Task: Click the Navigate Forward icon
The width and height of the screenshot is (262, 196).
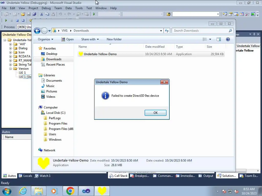Action: 86,14
